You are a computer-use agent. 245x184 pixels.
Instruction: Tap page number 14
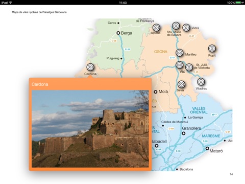[x=231, y=174]
